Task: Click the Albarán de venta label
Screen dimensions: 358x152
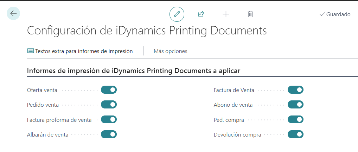Action: 47,135
